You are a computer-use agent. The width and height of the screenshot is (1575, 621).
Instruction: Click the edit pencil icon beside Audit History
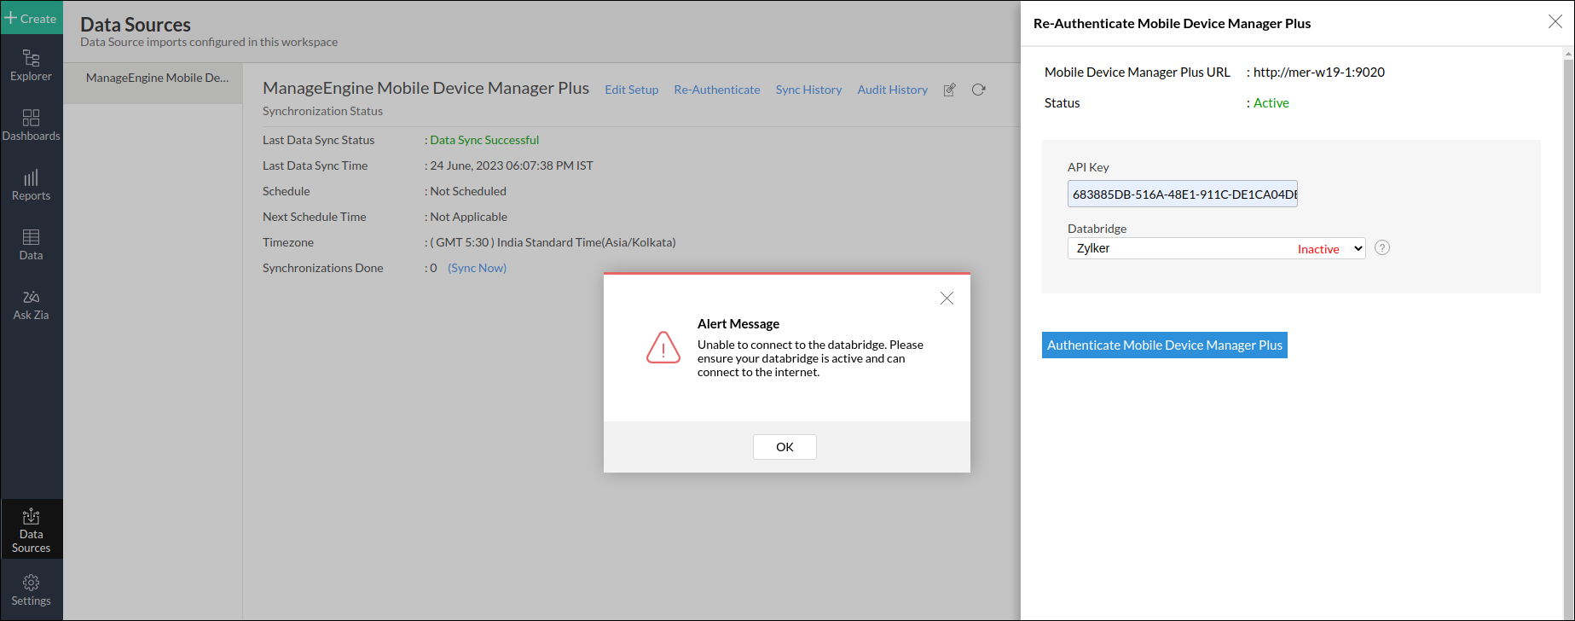click(x=949, y=90)
